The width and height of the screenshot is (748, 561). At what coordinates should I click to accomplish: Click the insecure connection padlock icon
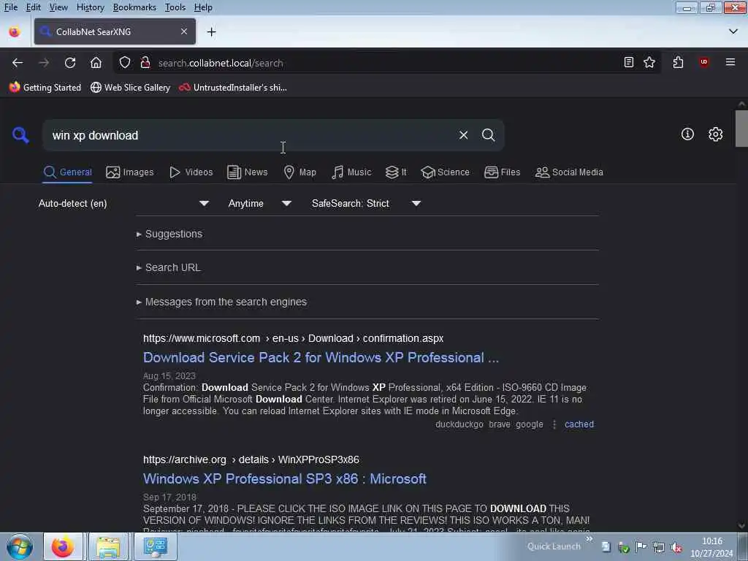(x=145, y=63)
